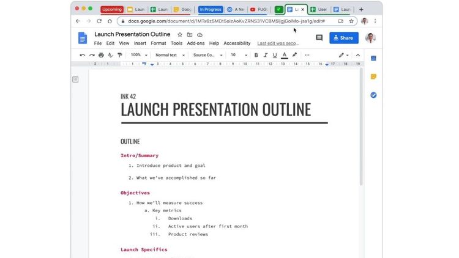Click the font size field showing 10
Image resolution: width=459 pixels, height=258 pixels.
pyautogui.click(x=233, y=55)
